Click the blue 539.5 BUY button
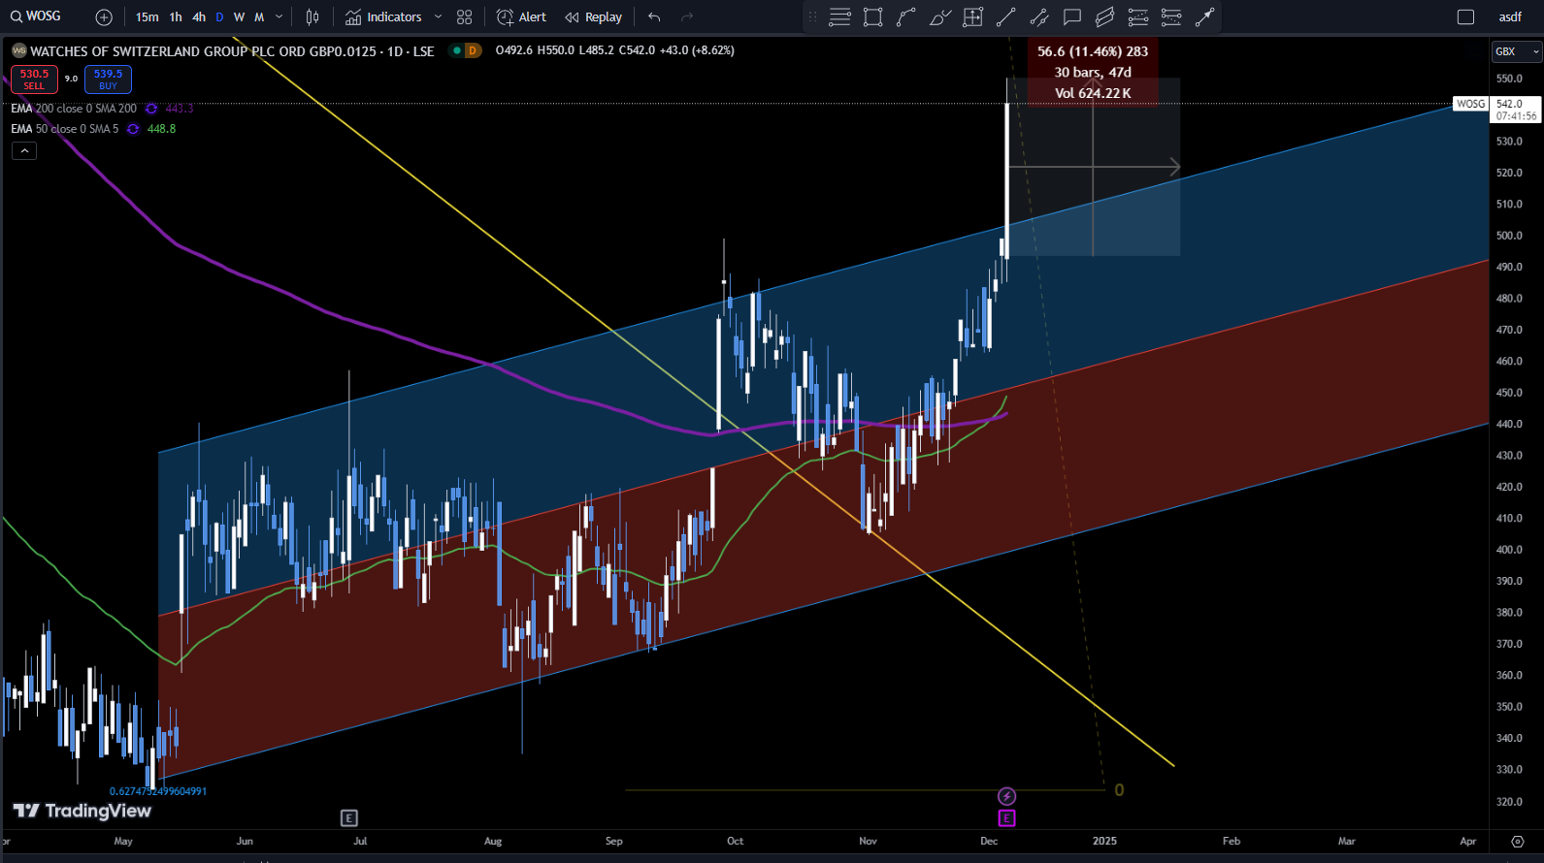This screenshot has height=863, width=1544. (x=108, y=80)
